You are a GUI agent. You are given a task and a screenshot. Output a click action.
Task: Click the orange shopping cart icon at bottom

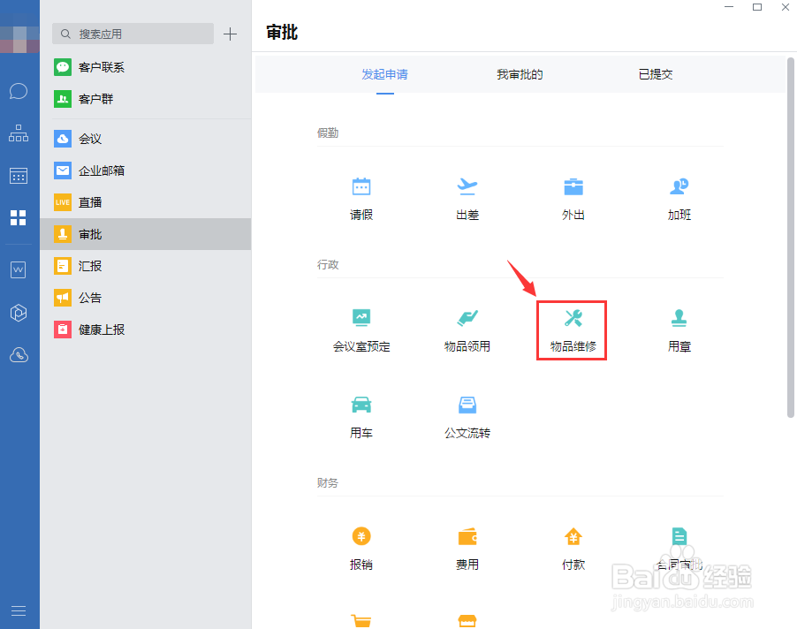click(361, 621)
